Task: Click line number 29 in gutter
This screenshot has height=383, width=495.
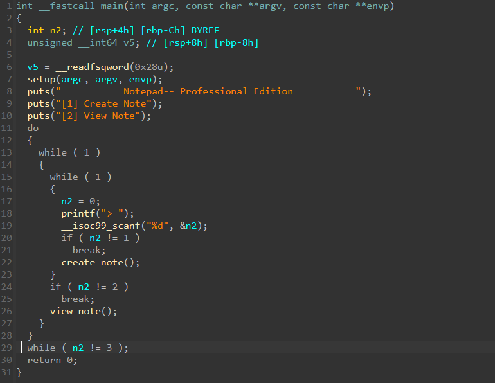Action: pyautogui.click(x=6, y=348)
